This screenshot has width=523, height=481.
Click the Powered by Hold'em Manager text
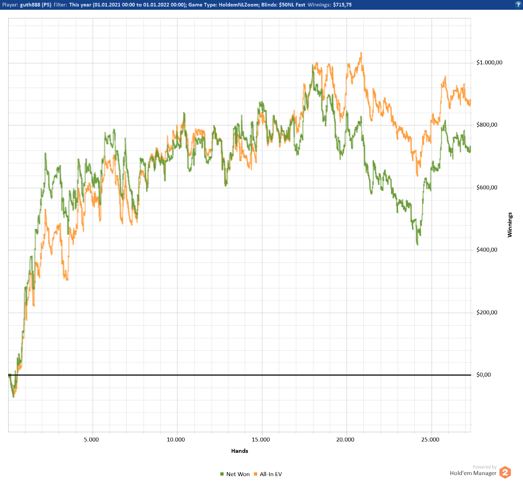[x=473, y=470]
